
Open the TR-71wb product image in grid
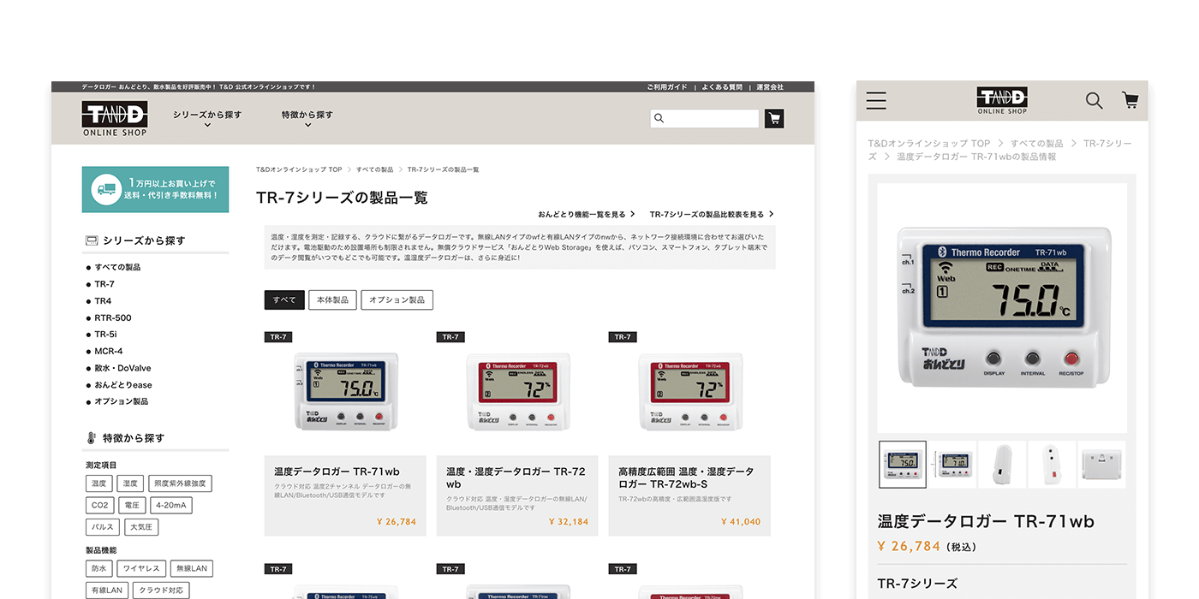(x=345, y=390)
